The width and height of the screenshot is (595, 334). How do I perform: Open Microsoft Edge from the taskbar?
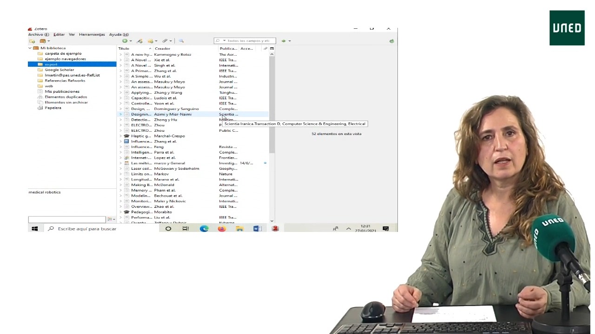[204, 229]
